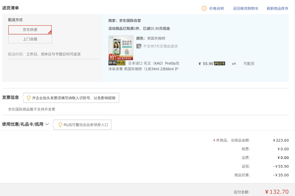Open the hair dye product thumbnail
The height and width of the screenshot is (196, 295).
pyautogui.click(x=121, y=48)
